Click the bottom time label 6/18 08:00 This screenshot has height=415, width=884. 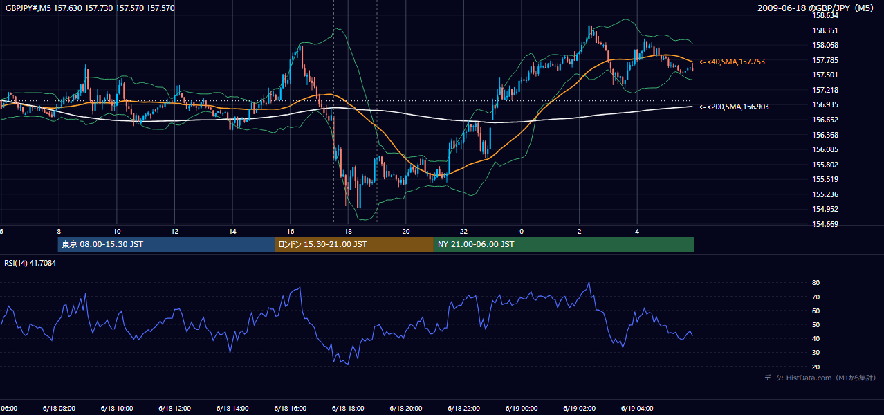[x=58, y=409]
